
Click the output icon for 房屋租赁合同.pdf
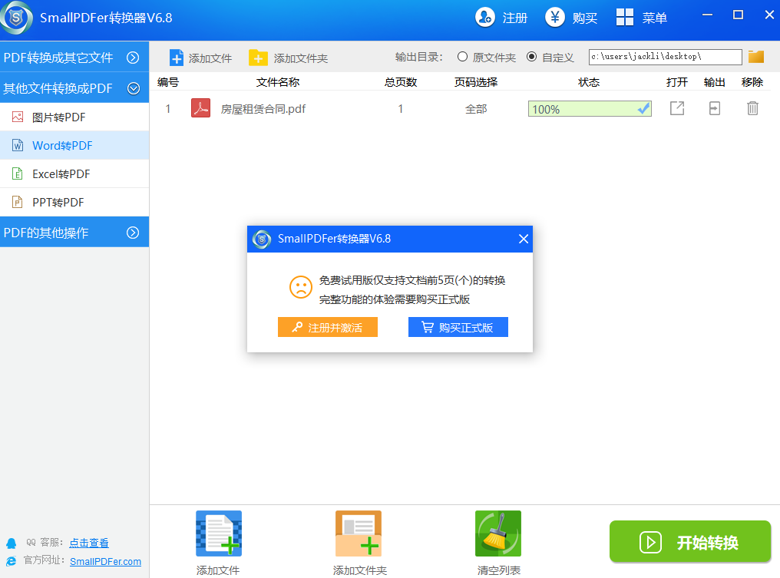(714, 109)
